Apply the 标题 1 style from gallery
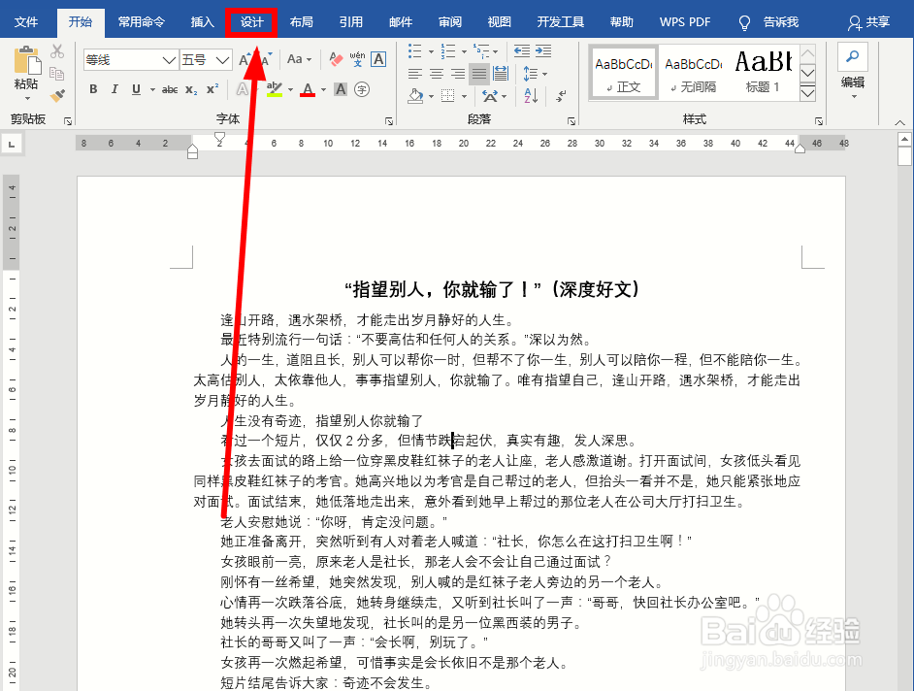The height and width of the screenshot is (691, 914). point(763,71)
